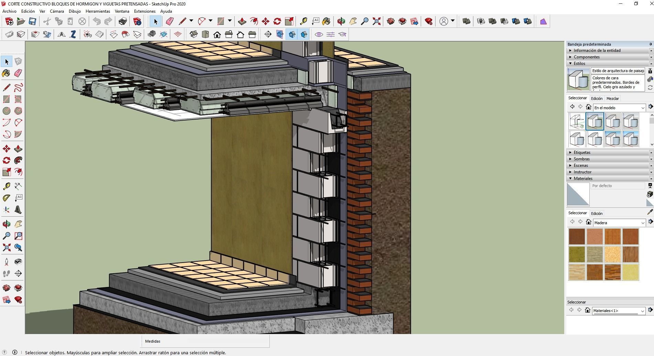654x356 pixels.
Task: Click the default material preview thumbnail
Action: click(x=578, y=194)
